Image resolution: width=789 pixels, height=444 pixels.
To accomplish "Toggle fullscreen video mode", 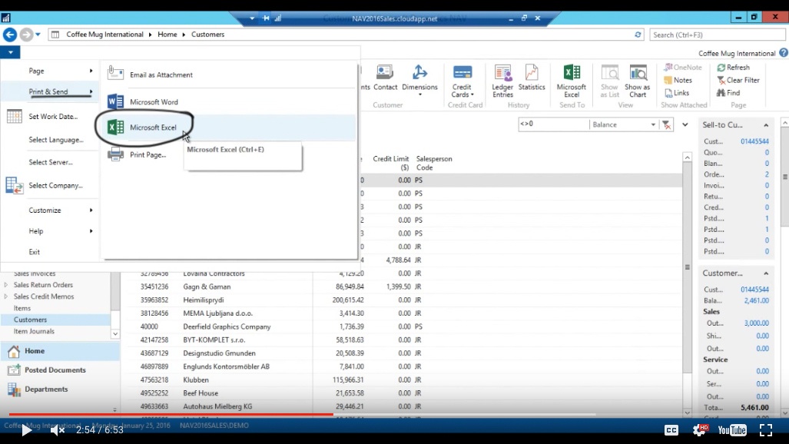I will click(765, 430).
